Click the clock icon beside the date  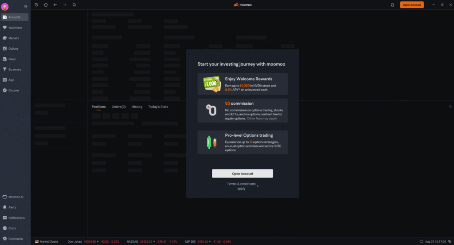[x=421, y=241]
